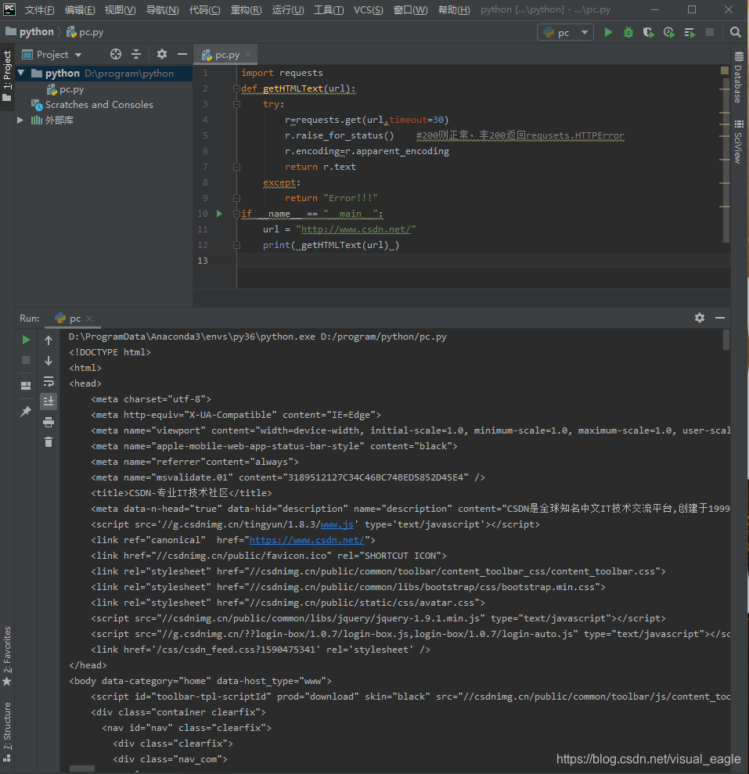This screenshot has width=749, height=774.
Task: Rerun pc from Run panel play icon
Action: [26, 340]
